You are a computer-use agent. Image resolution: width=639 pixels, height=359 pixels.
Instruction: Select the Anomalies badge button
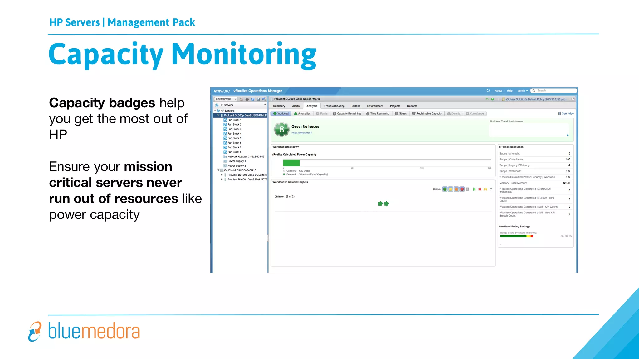[302, 114]
